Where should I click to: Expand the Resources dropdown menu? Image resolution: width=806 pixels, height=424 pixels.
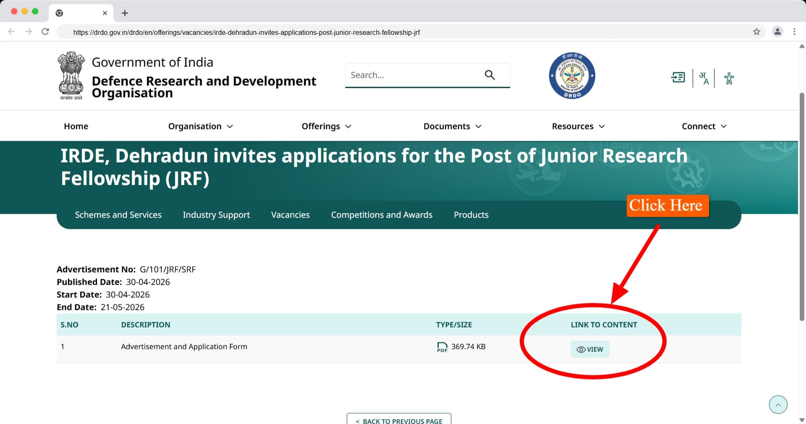(578, 126)
